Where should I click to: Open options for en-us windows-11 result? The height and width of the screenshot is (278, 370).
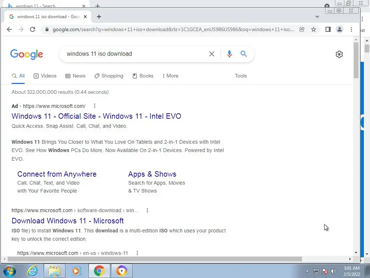[137, 253]
